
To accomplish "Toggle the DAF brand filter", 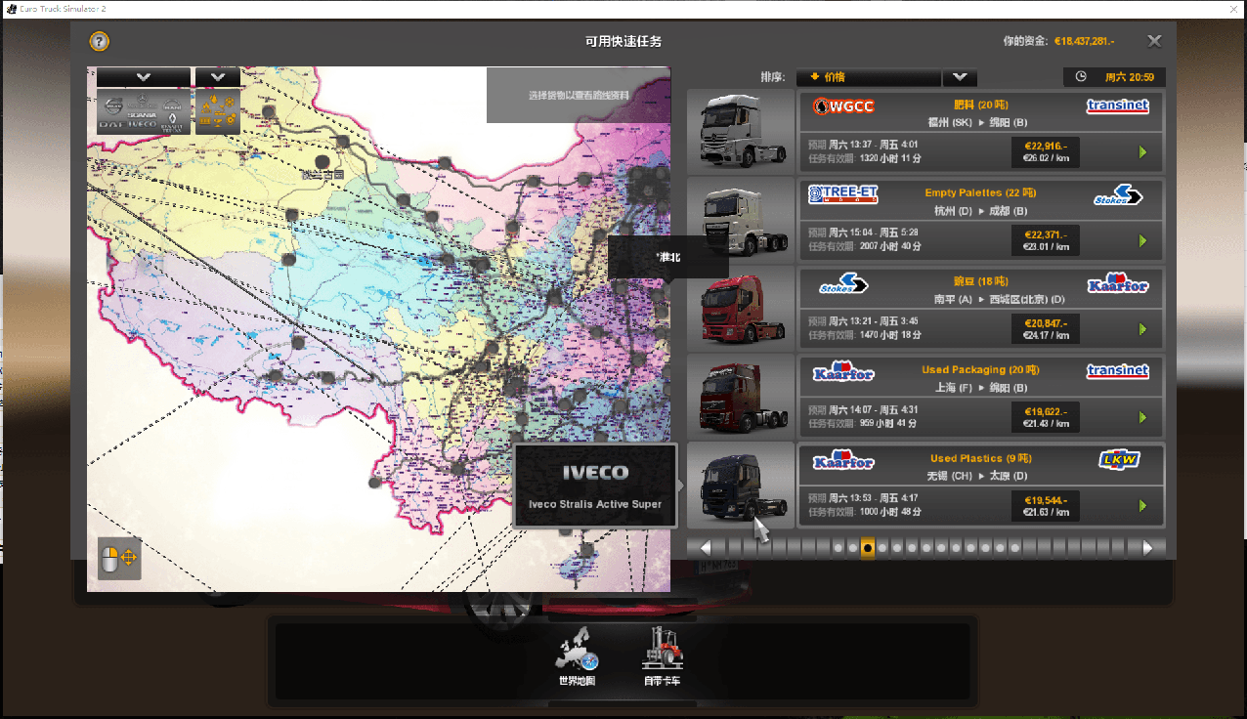I will point(111,124).
